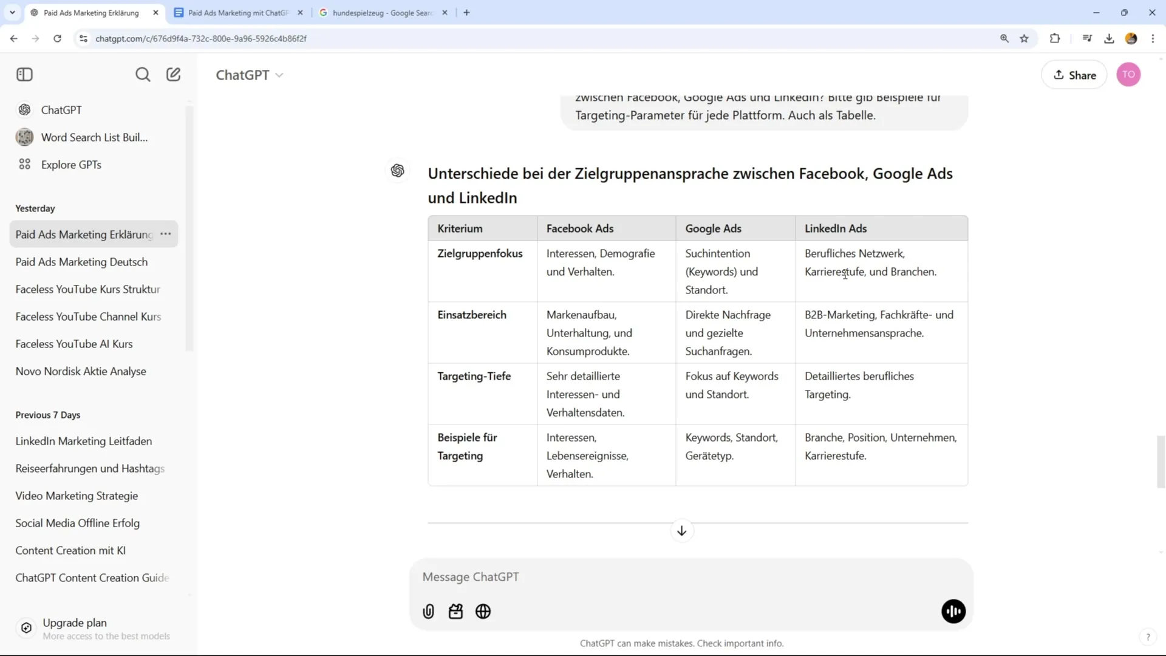Reload the current page
This screenshot has height=656, width=1166.
point(57,38)
